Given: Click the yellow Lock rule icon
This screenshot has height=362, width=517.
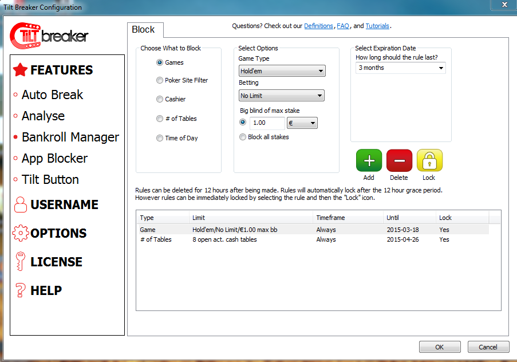Looking at the screenshot, I should pos(429,160).
